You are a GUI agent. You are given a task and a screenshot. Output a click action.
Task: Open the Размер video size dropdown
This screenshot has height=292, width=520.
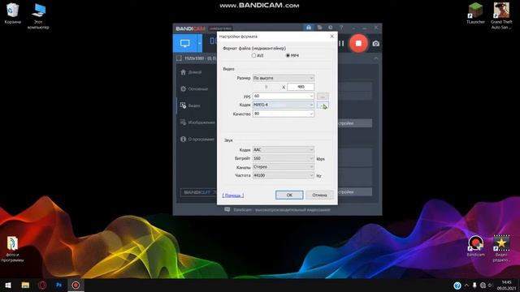pos(284,78)
